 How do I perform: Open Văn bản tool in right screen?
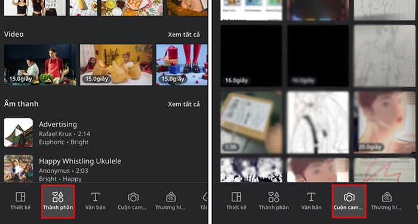(311, 201)
